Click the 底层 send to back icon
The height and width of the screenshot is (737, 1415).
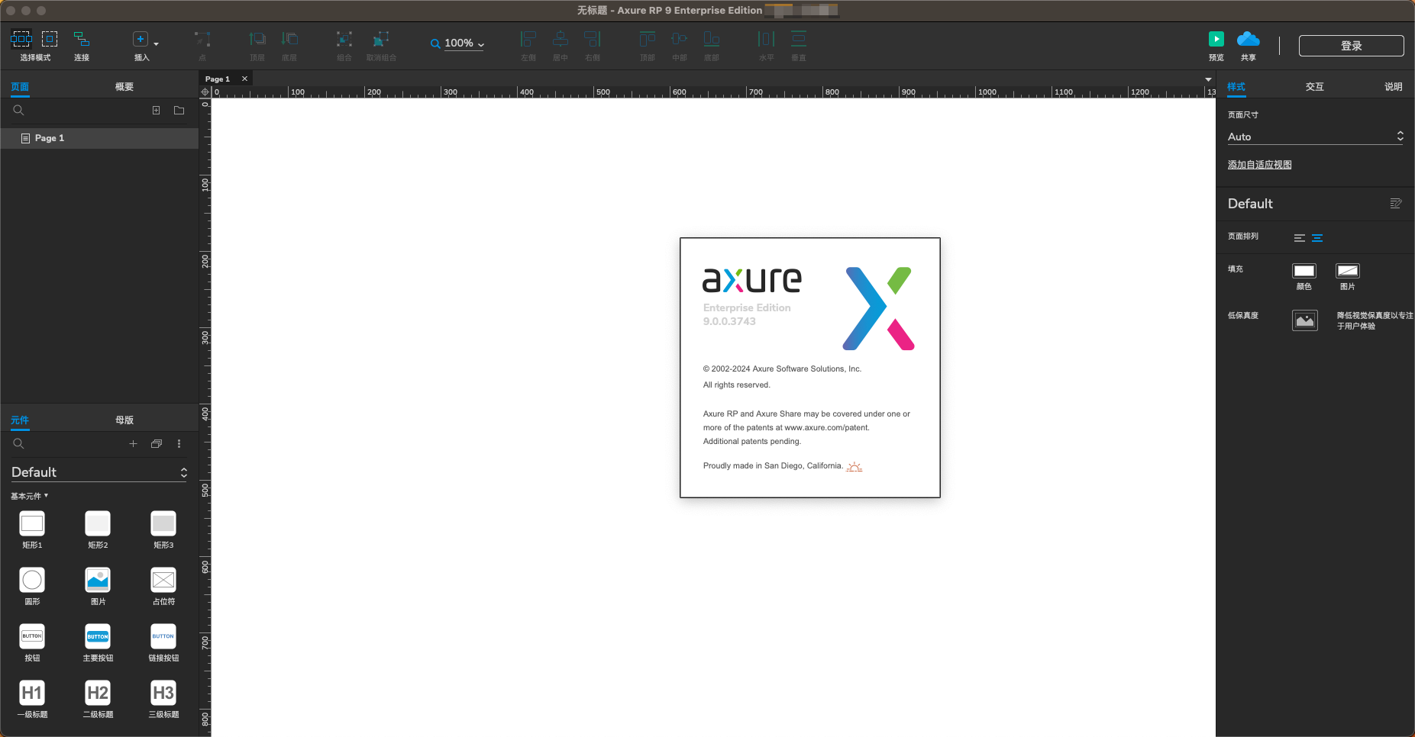(x=289, y=39)
